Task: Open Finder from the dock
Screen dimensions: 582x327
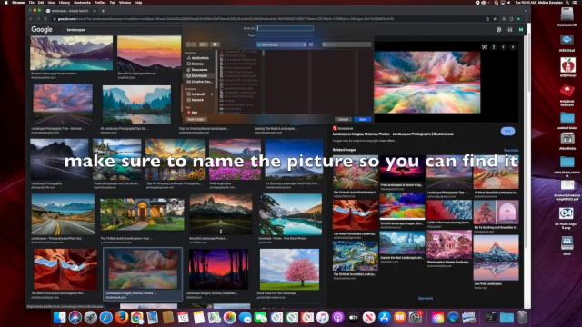Action: 59,317
